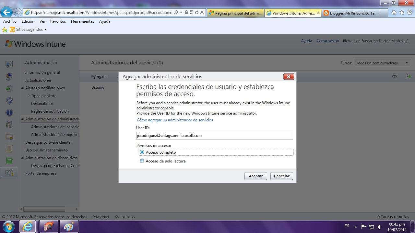Screen dimensions: 415x233
Task: Open the address bar search dropdown arrow
Action: click(181, 12)
